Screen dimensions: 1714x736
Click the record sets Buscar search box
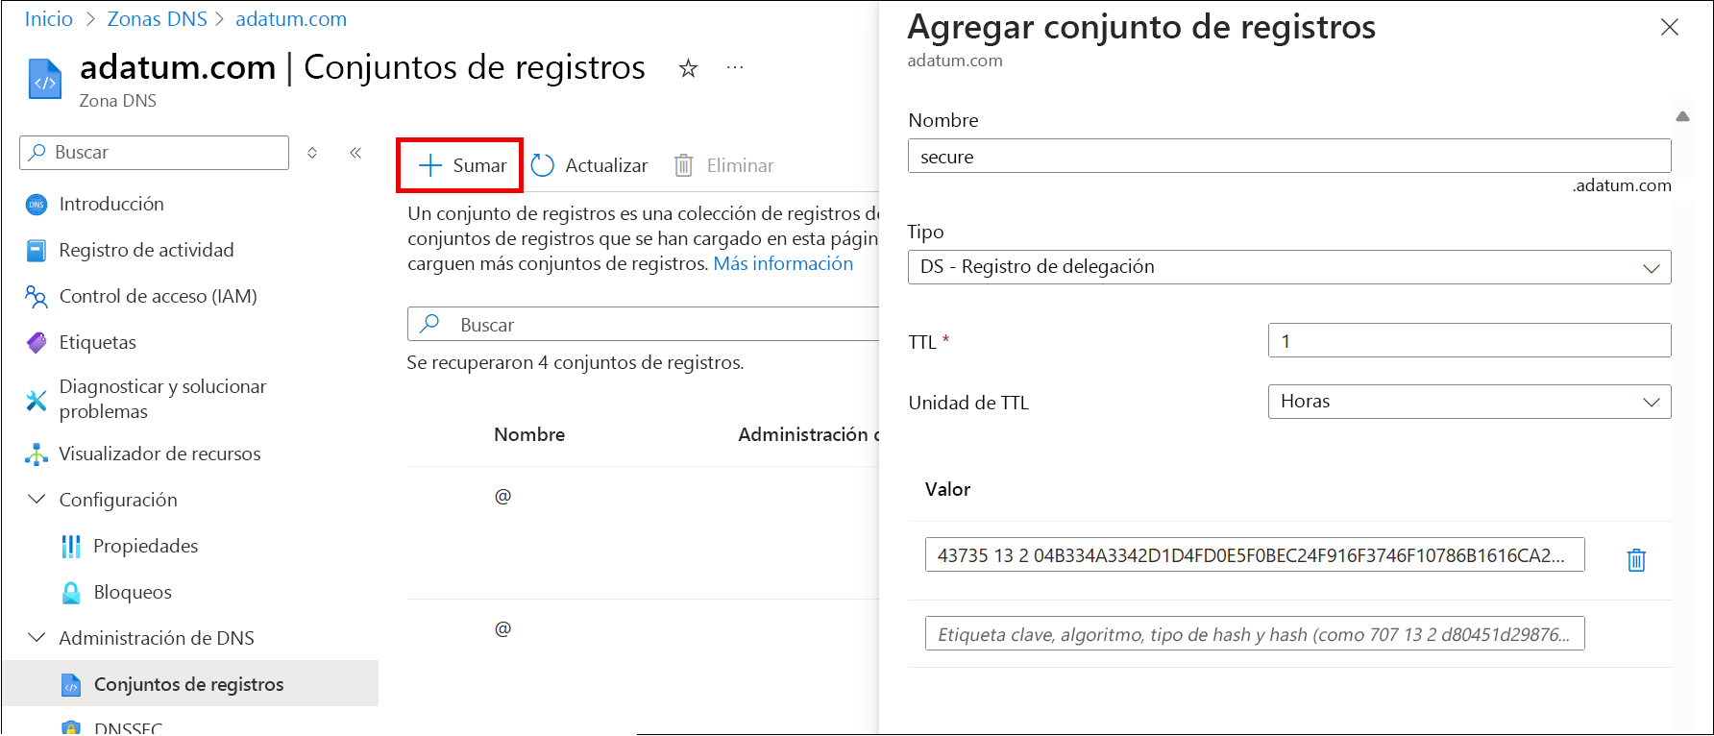click(644, 325)
